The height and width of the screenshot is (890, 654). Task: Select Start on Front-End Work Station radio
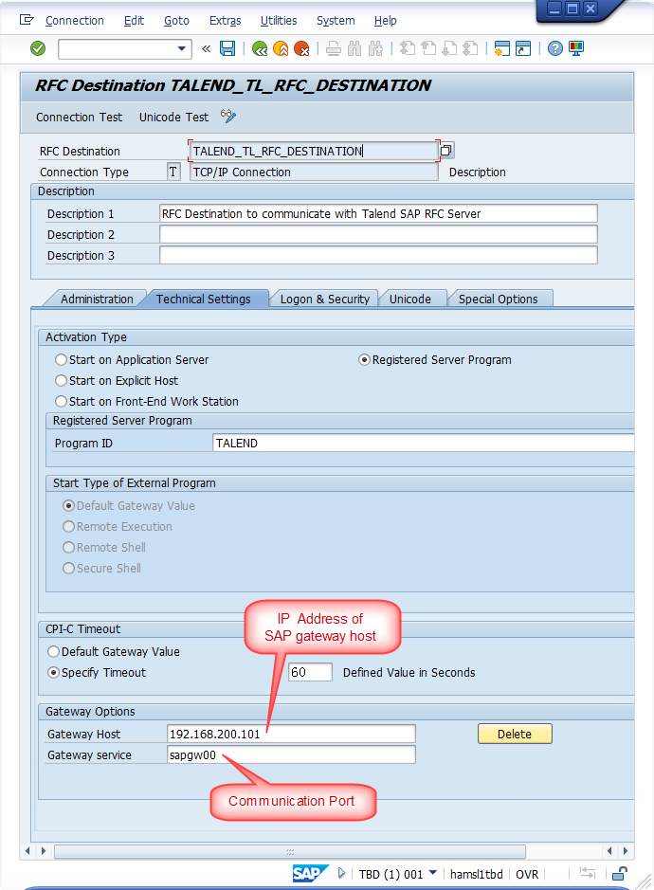62,401
